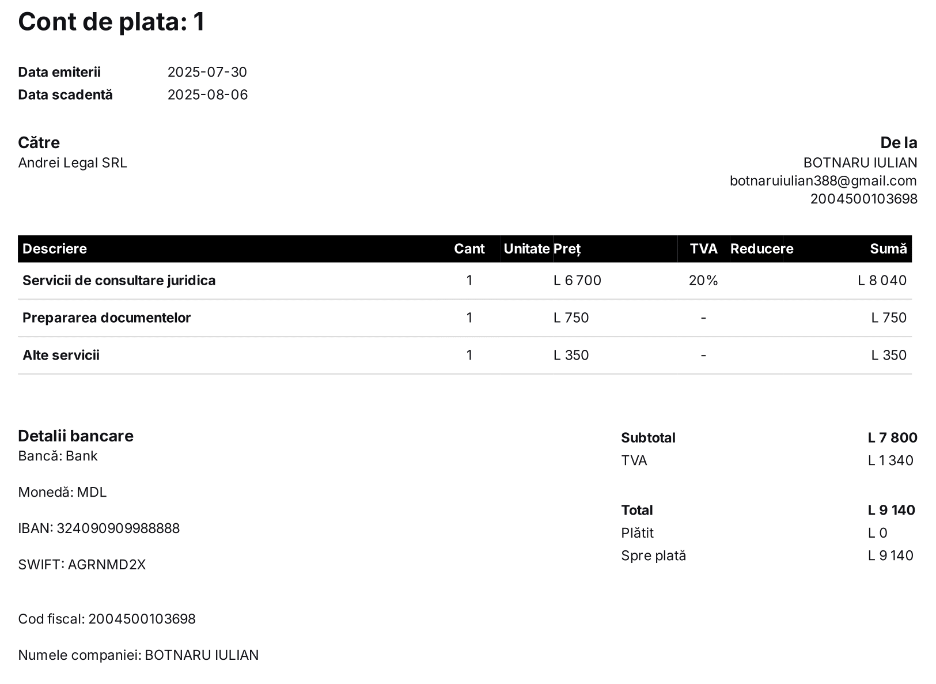This screenshot has width=936, height=684.
Task: Click the email botnaruiulian388@gmail.com
Action: [823, 181]
